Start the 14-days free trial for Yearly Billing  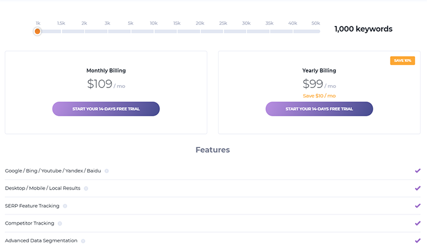(x=319, y=109)
